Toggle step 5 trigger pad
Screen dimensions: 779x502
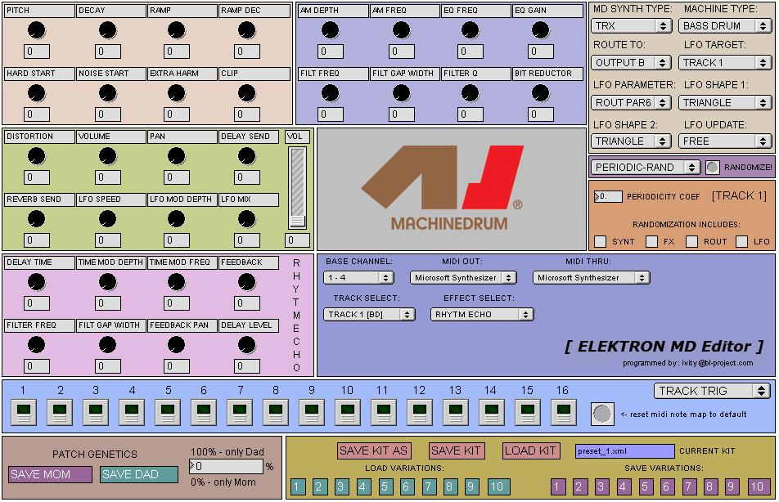[x=167, y=412]
